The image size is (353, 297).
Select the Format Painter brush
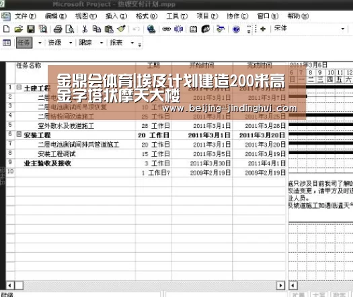(x=121, y=29)
